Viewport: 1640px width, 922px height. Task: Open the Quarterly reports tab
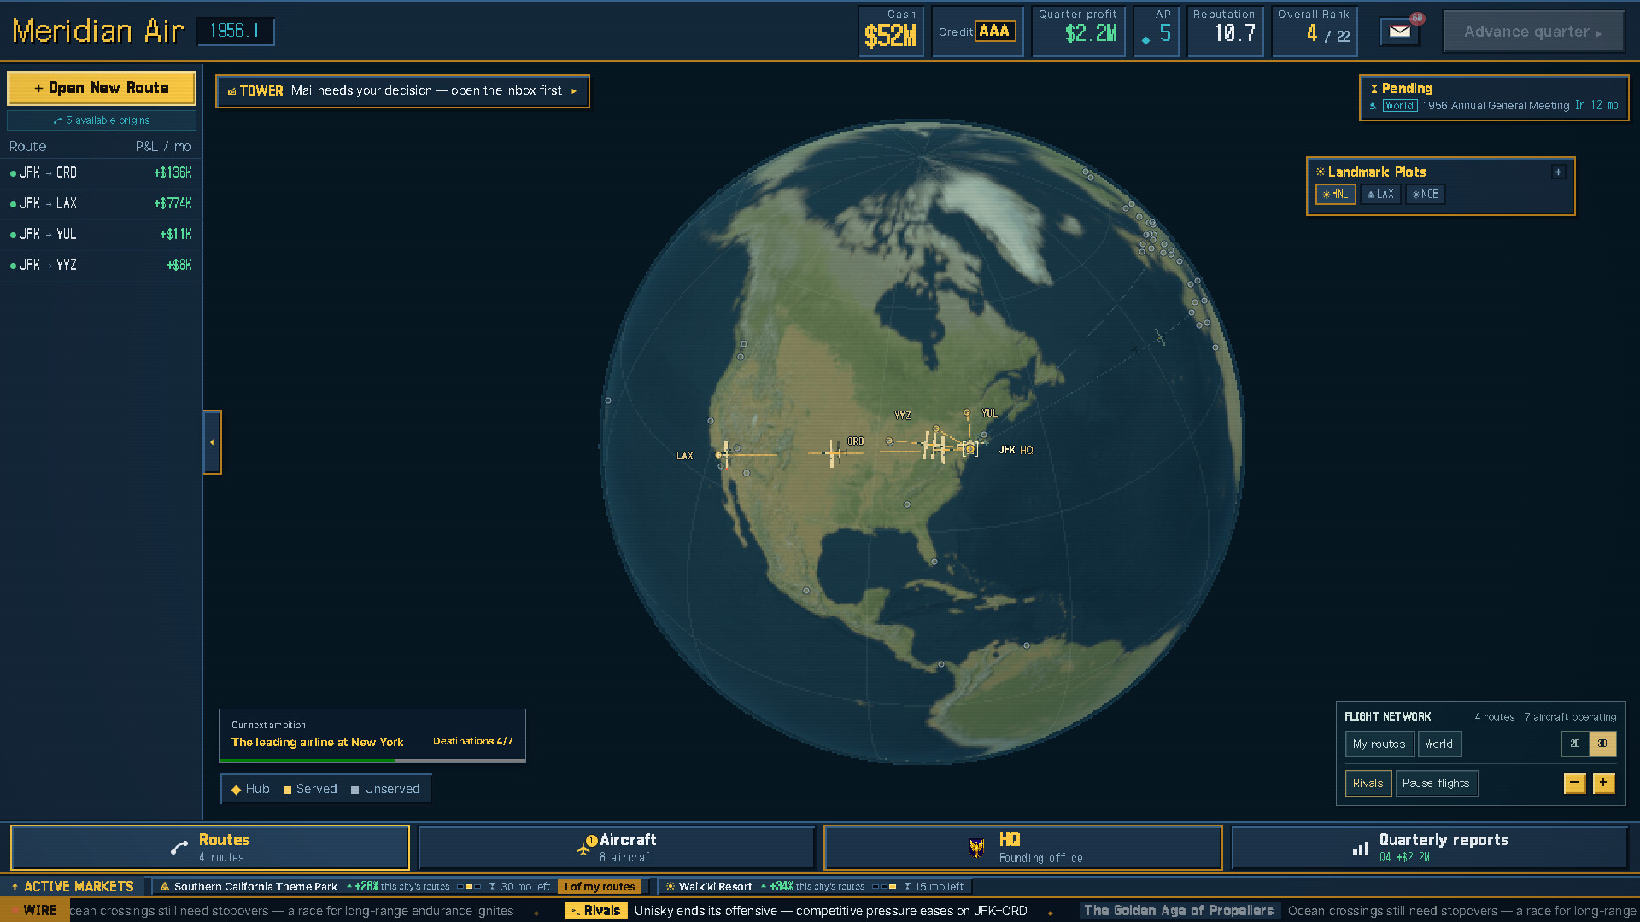1430,848
